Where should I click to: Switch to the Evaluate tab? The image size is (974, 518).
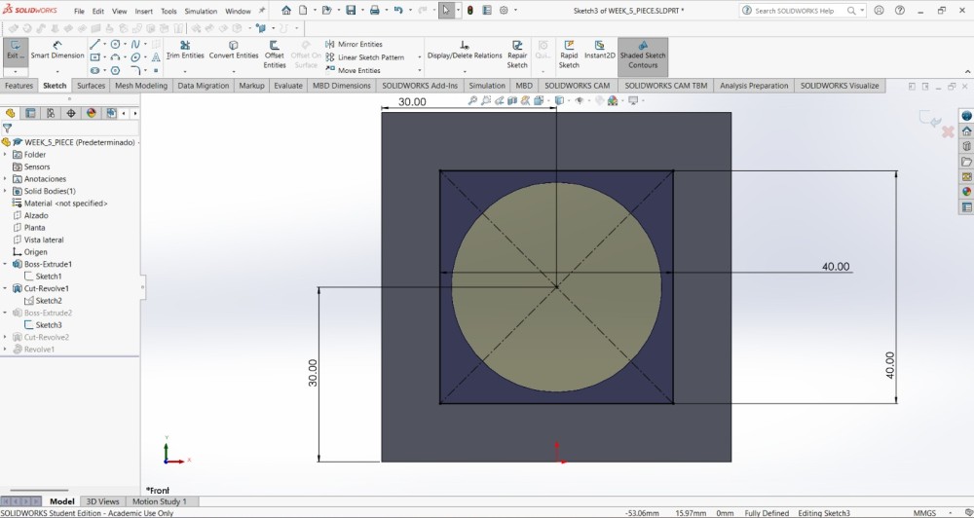[288, 86]
